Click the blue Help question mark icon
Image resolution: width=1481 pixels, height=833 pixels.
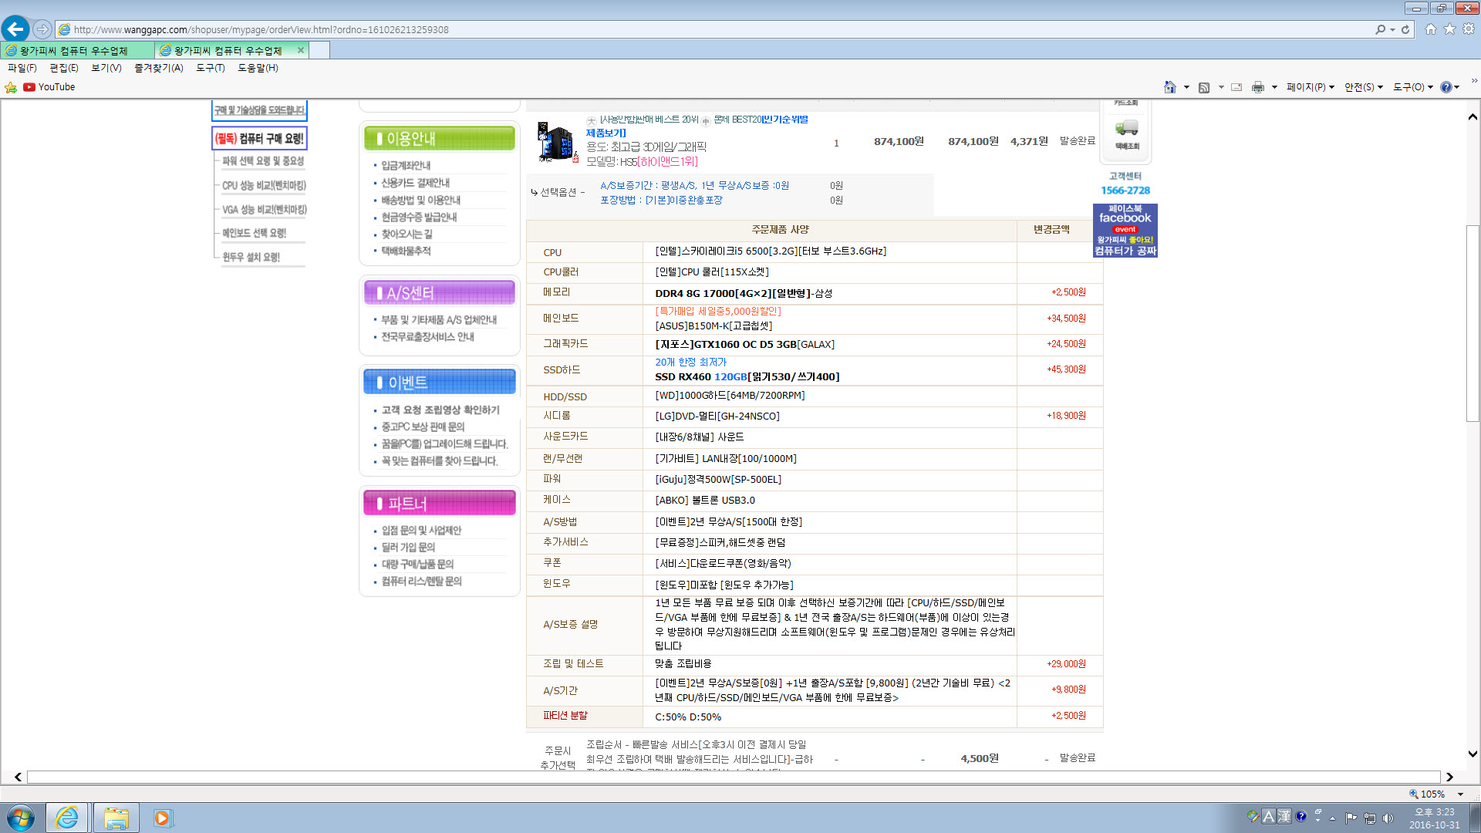pyautogui.click(x=1446, y=87)
